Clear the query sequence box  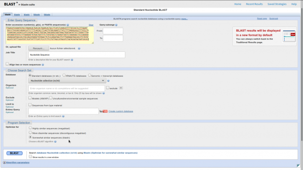click(x=91, y=25)
